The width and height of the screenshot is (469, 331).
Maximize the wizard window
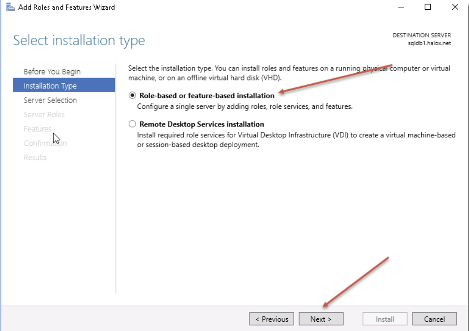pyautogui.click(x=428, y=7)
